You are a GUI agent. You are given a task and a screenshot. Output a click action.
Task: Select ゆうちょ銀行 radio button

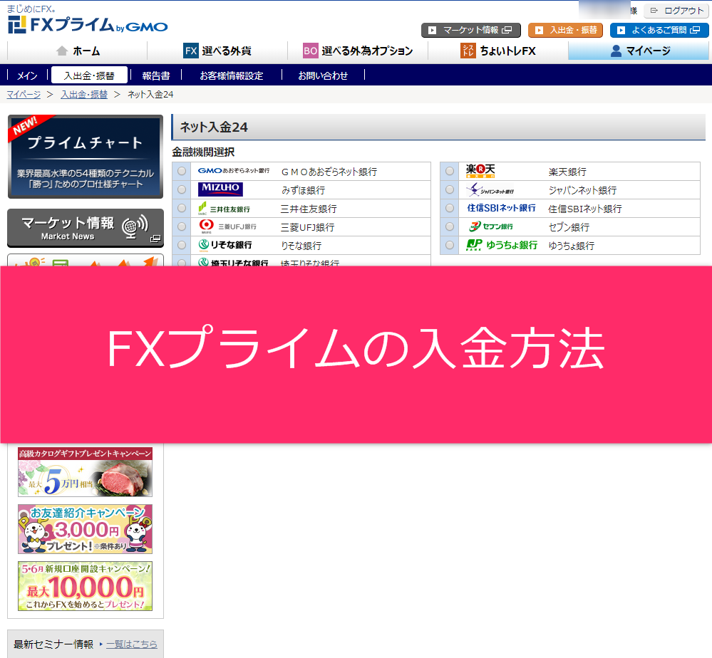[450, 245]
